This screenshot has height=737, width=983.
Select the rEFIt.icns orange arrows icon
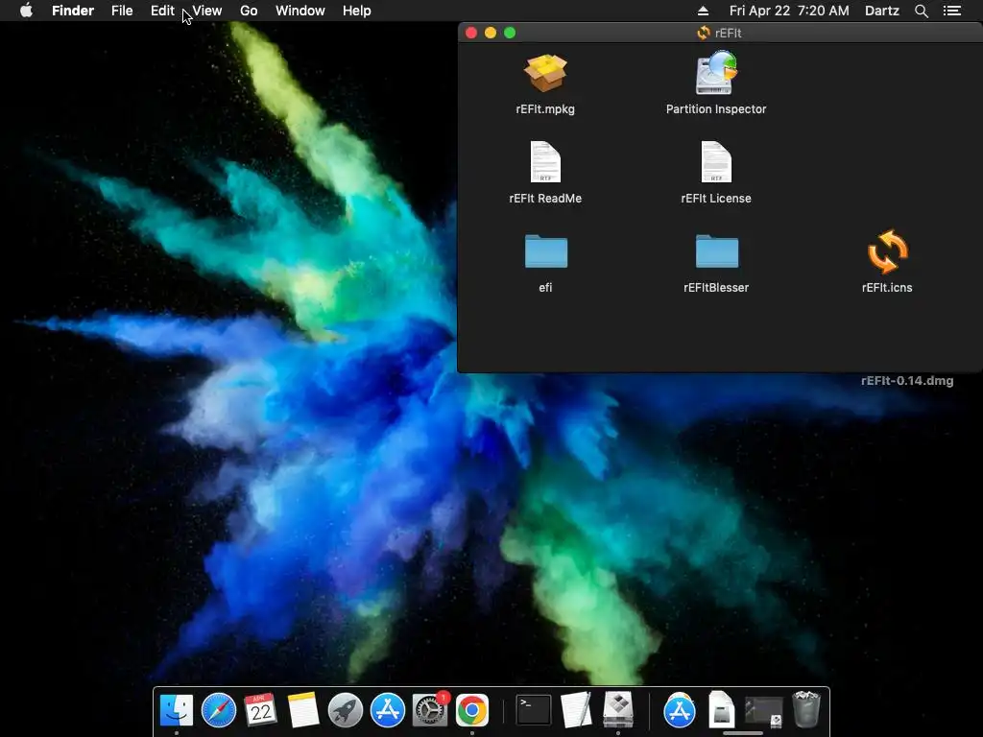887,251
